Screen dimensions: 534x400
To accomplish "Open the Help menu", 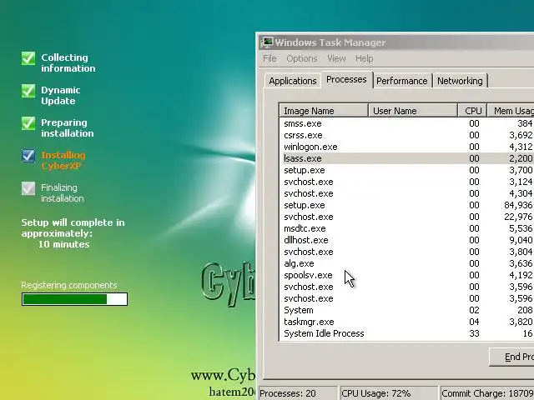I will pyautogui.click(x=364, y=58).
